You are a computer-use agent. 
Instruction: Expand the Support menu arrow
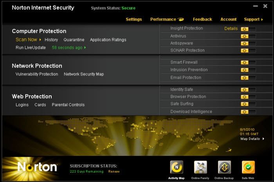coord(262,20)
